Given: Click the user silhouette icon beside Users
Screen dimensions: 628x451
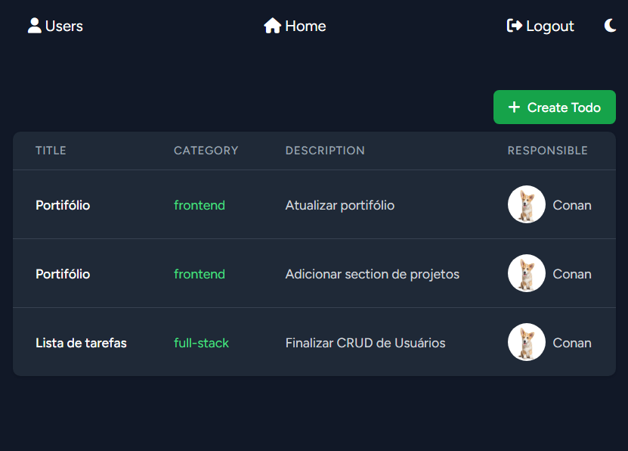Looking at the screenshot, I should [x=35, y=26].
